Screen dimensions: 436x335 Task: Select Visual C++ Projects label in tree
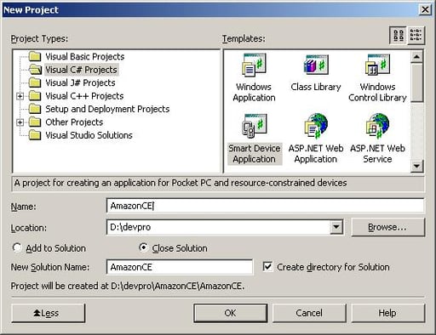pyautogui.click(x=84, y=96)
